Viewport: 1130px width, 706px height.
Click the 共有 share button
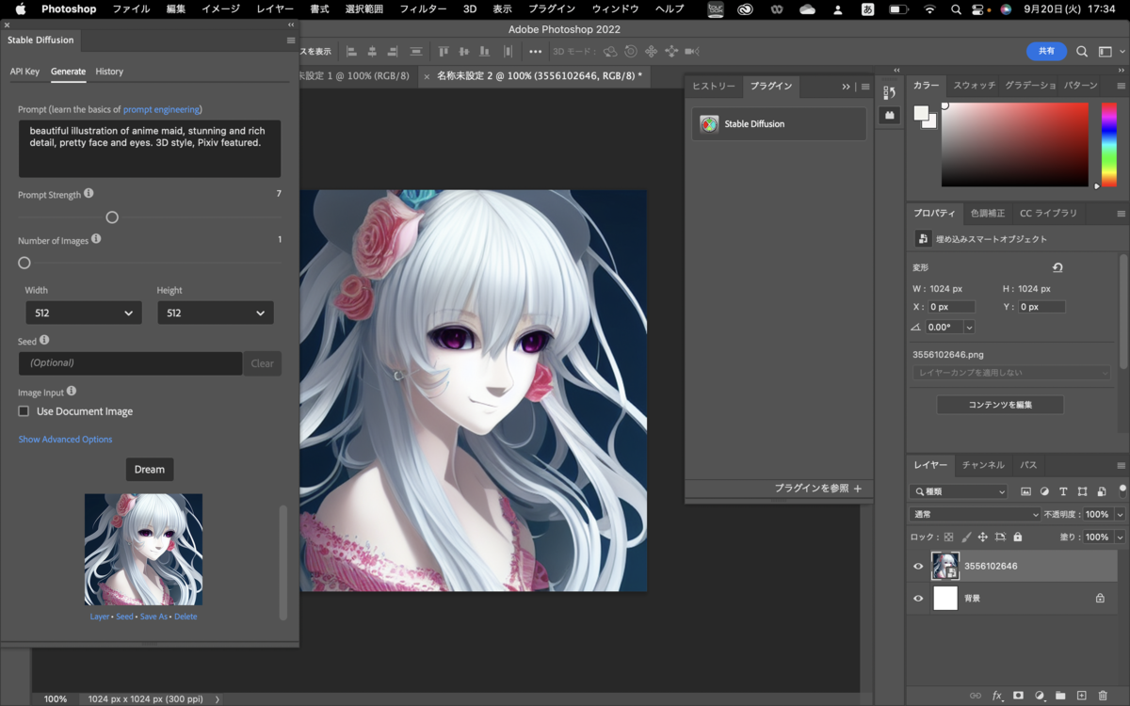[x=1046, y=52]
